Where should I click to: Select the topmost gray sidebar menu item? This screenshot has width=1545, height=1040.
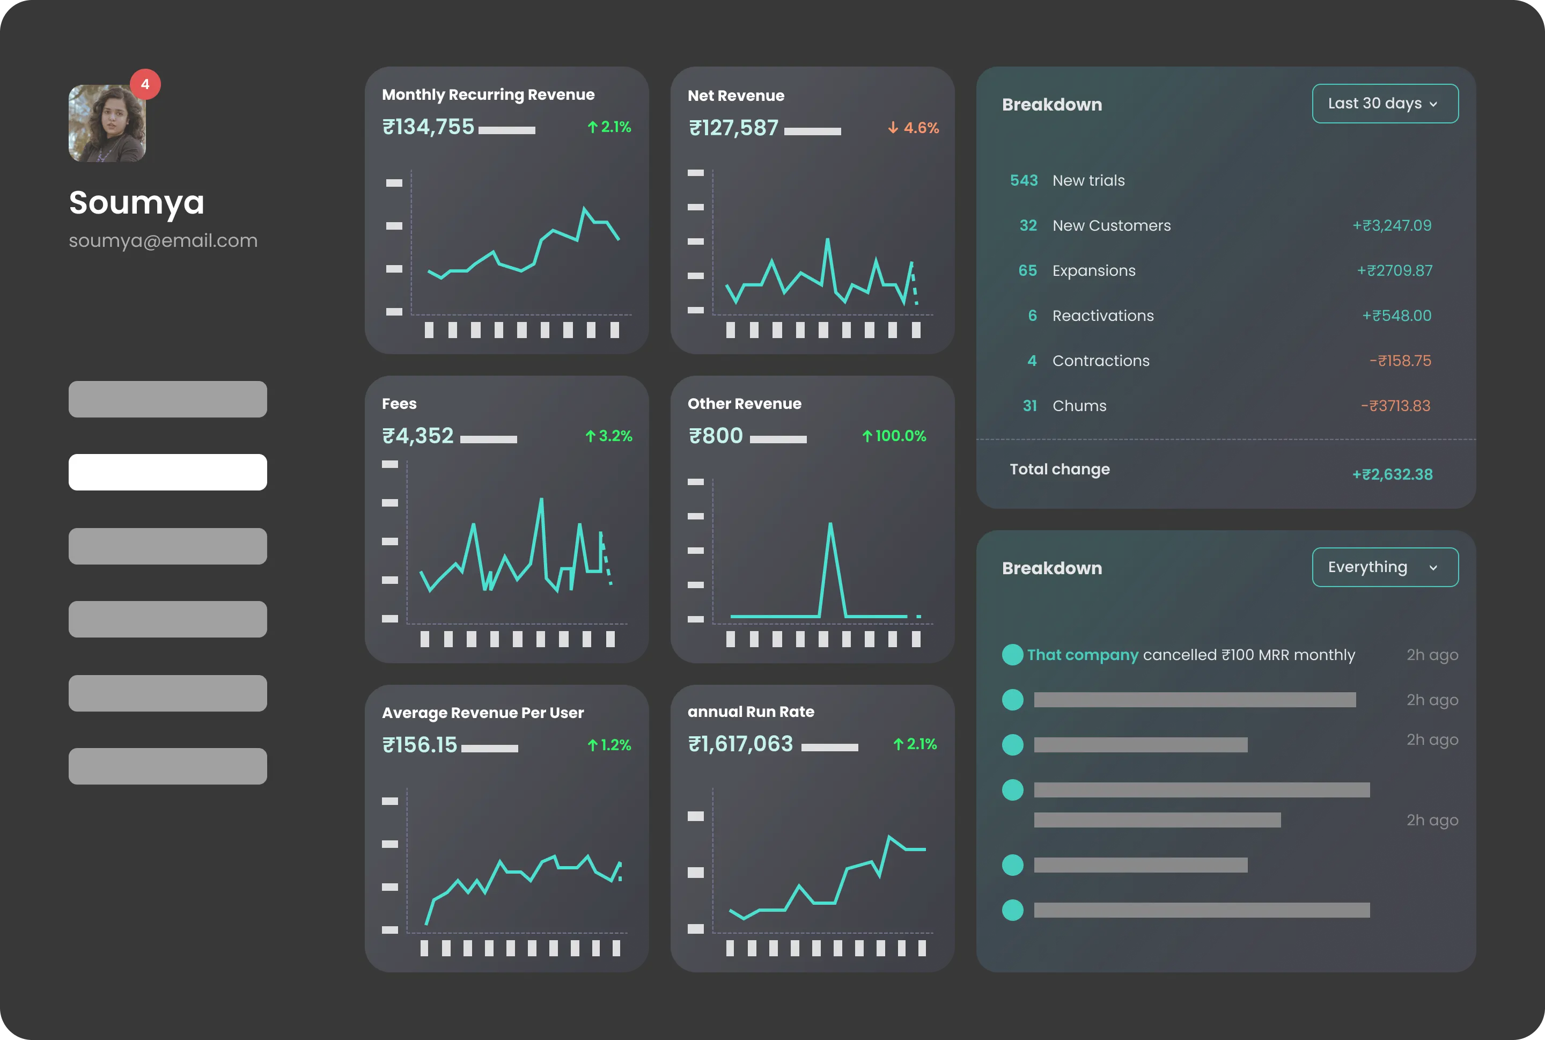pyautogui.click(x=167, y=399)
